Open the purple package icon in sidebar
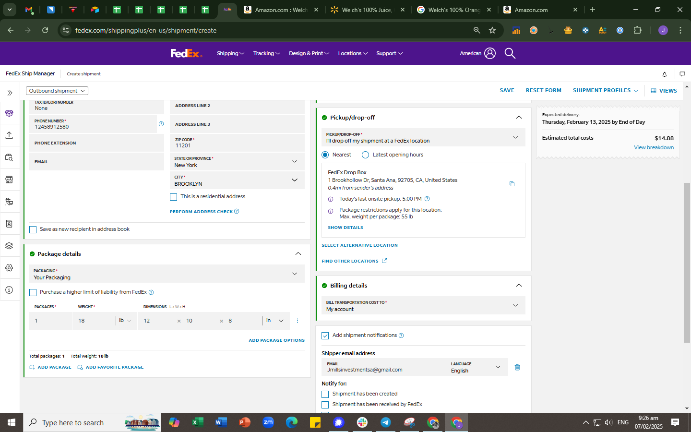The height and width of the screenshot is (432, 691). pos(9,113)
